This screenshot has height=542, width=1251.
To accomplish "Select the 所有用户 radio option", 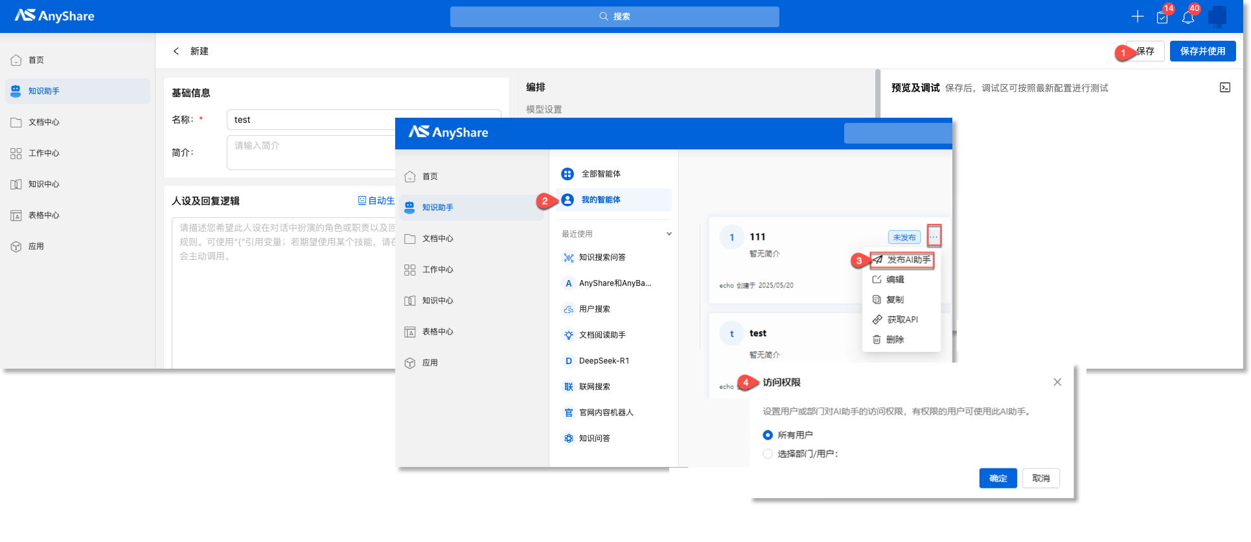I will 768,435.
